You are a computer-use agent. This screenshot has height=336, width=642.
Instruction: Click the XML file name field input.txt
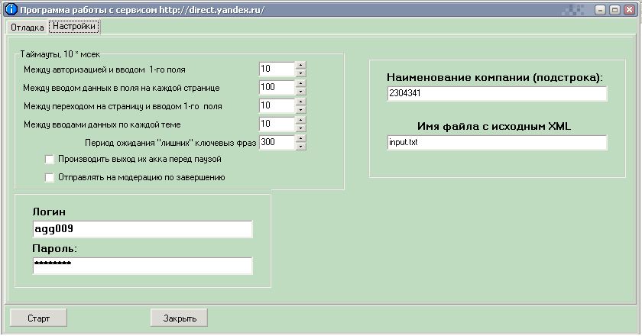click(x=497, y=143)
